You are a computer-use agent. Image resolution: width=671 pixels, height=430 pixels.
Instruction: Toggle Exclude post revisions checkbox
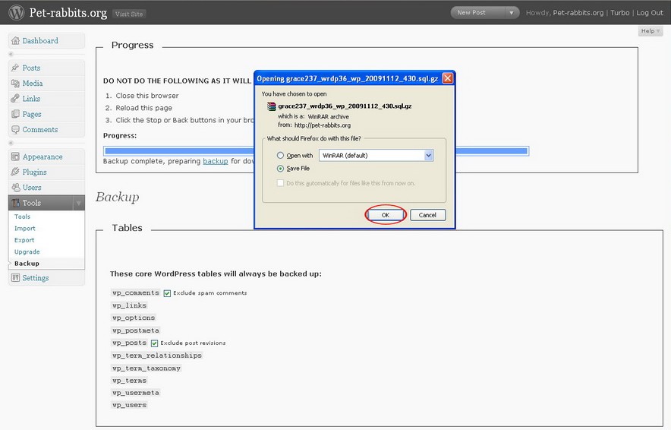tap(155, 343)
